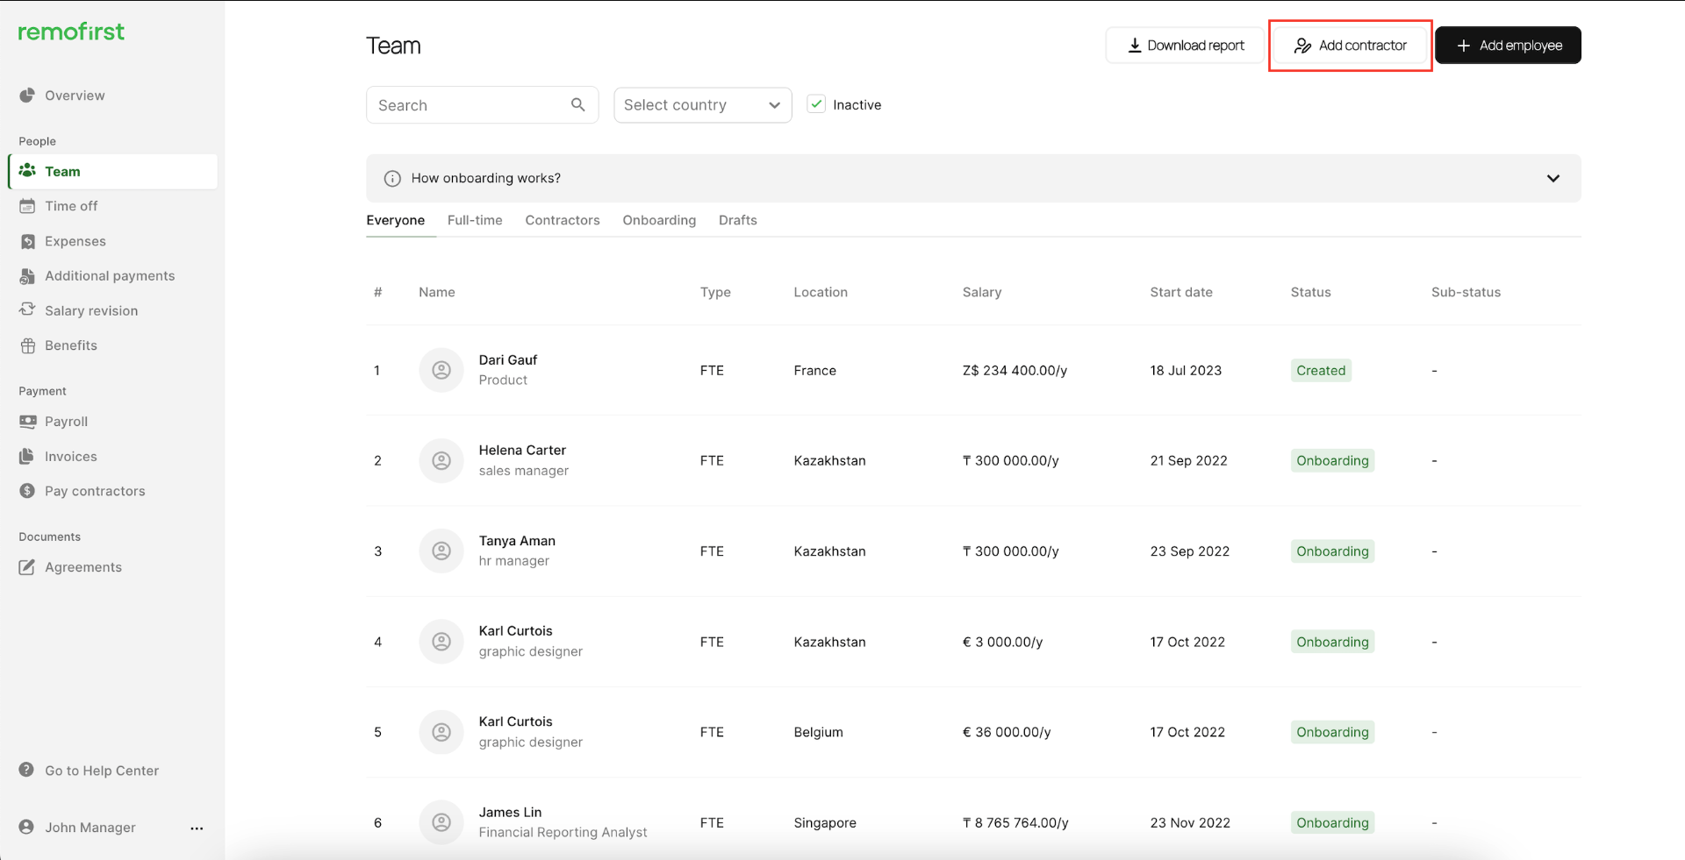Viewport: 1685px width, 860px height.
Task: Click the Time off calendar icon
Action: [27, 206]
